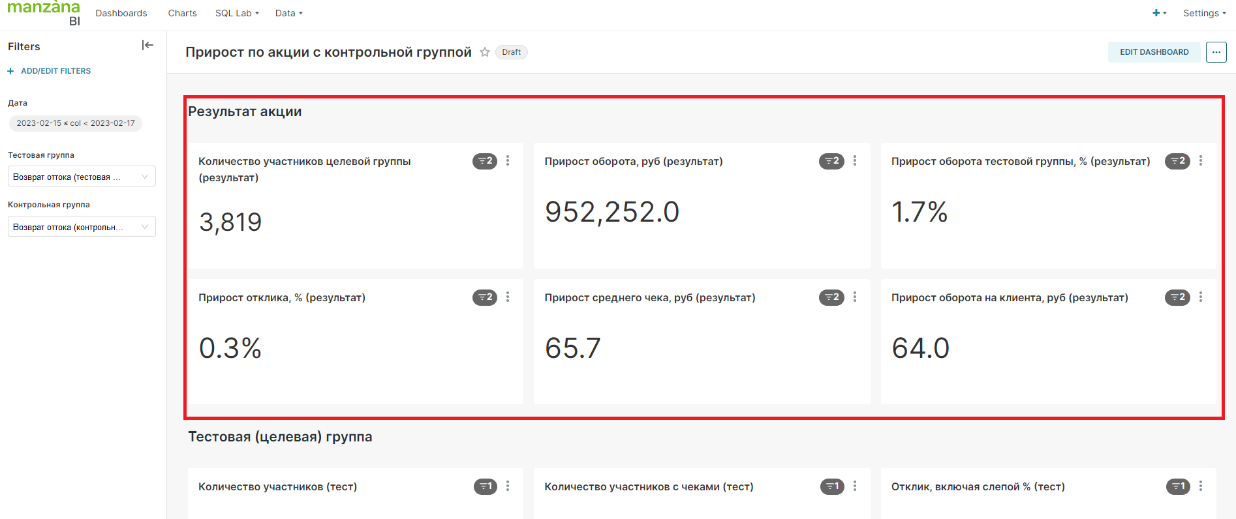Open the SQL Lab dropdown menu
Image resolution: width=1236 pixels, height=519 pixels.
coord(237,13)
